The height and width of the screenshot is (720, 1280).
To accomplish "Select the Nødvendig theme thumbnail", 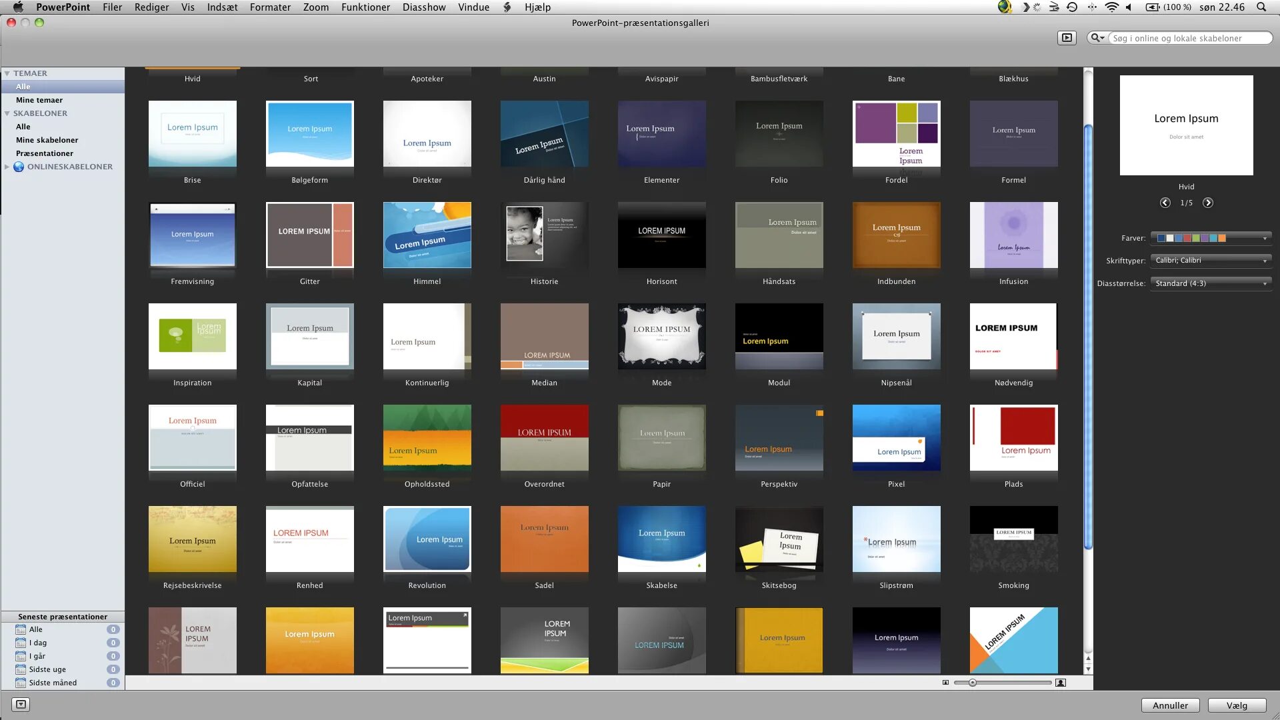I will coord(1014,336).
